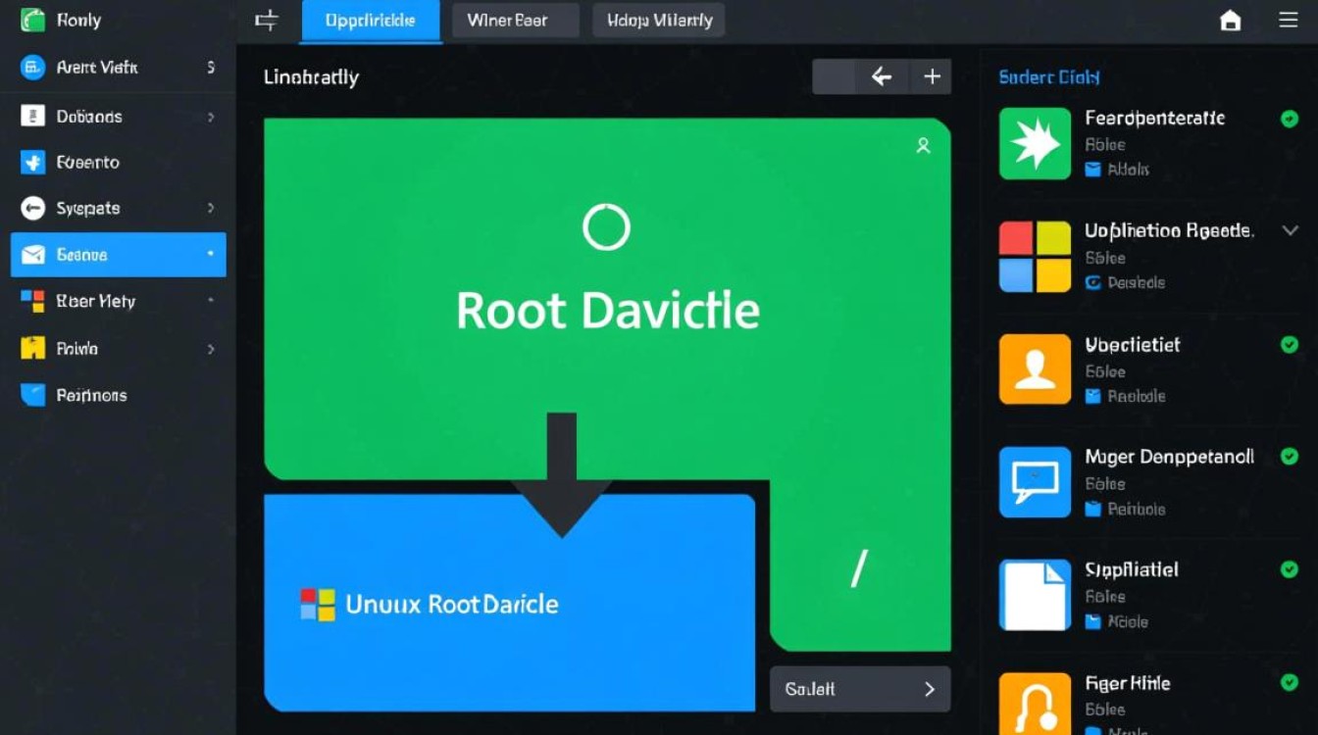Screen dimensions: 1318x735
Task: Click the back arrow button above green panel
Action: (x=882, y=76)
